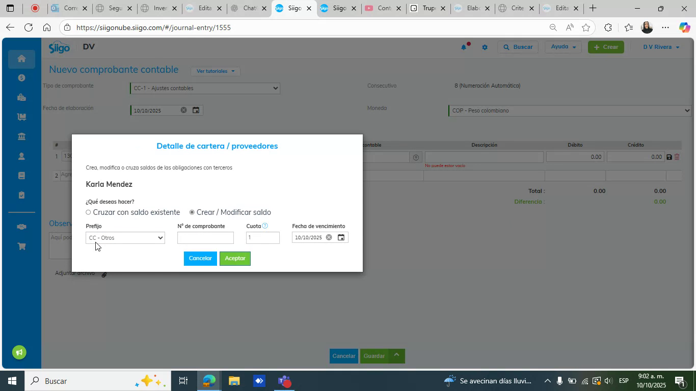Image resolution: width=696 pixels, height=391 pixels.
Task: Click the browser address bar
Action: (306, 27)
